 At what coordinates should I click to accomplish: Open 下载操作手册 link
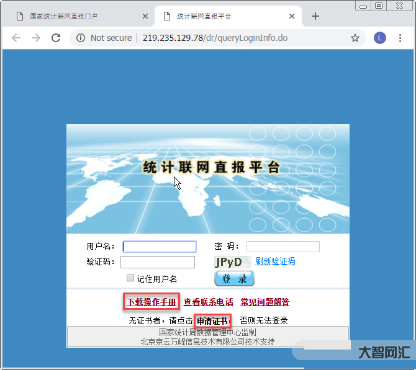pos(151,302)
